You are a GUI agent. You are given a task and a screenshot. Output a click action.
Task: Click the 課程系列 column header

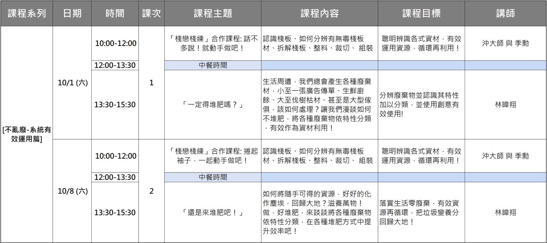tap(27, 13)
